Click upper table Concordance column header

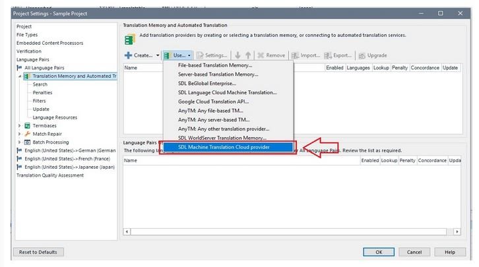coord(425,68)
